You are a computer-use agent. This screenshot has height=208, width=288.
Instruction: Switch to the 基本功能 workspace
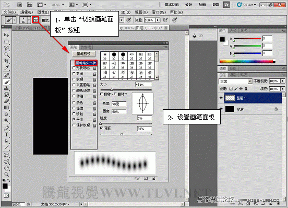[172, 5]
